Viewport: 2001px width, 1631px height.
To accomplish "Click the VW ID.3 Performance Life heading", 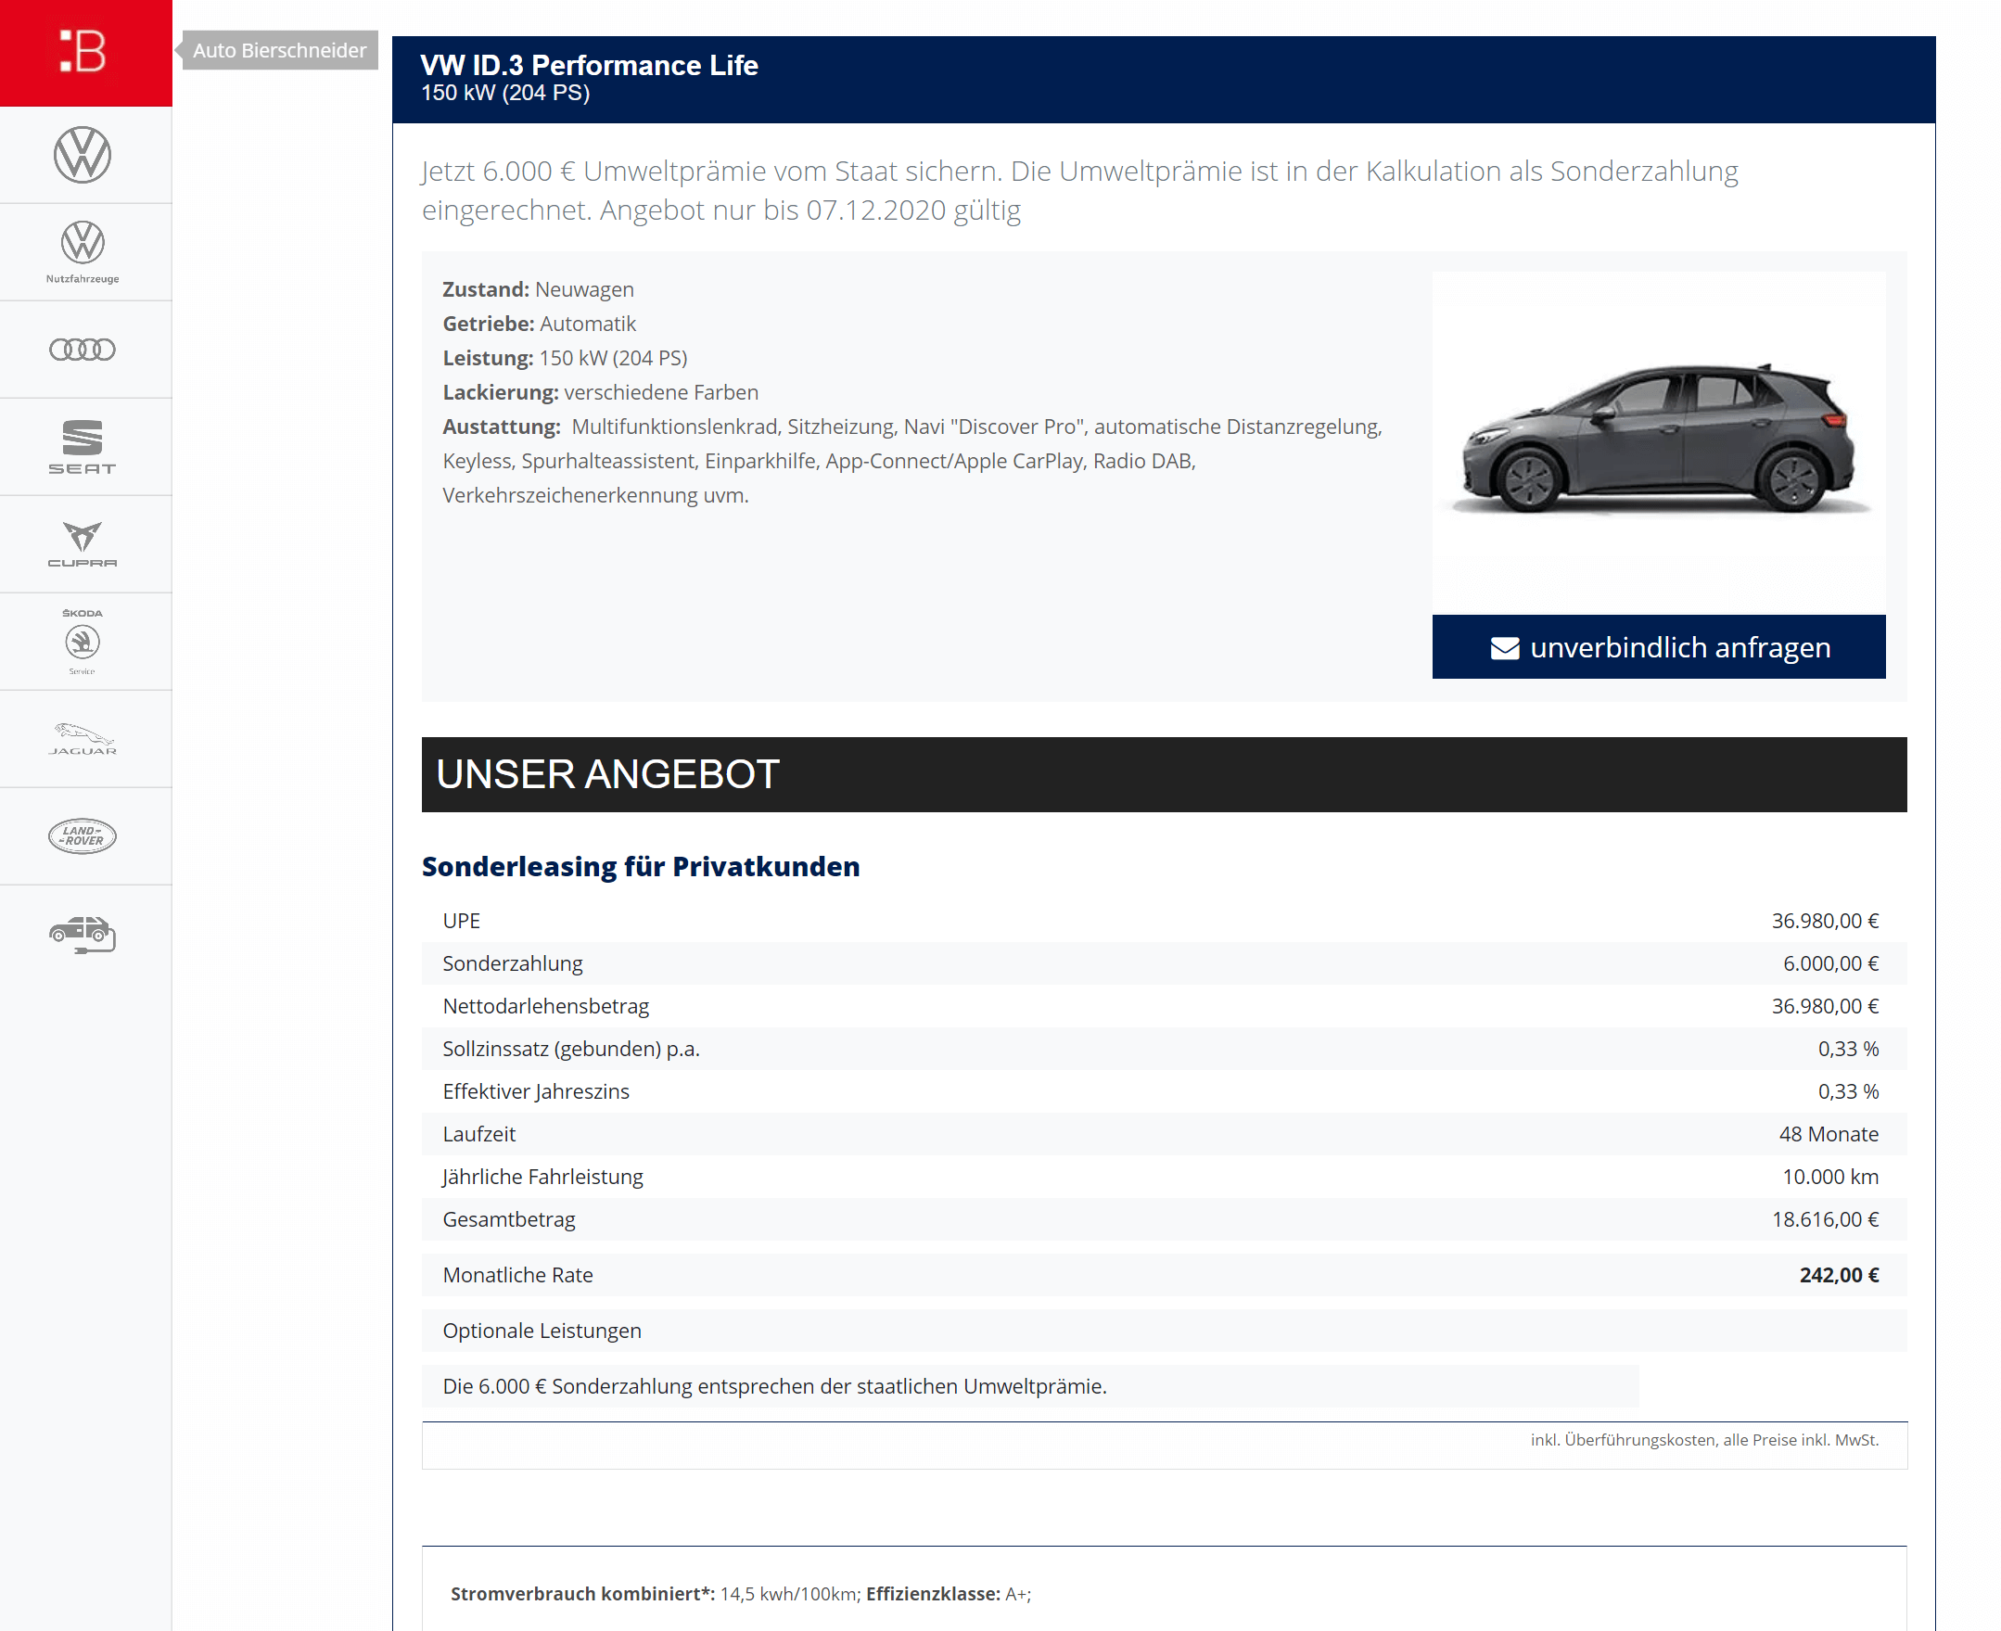I will tap(589, 65).
